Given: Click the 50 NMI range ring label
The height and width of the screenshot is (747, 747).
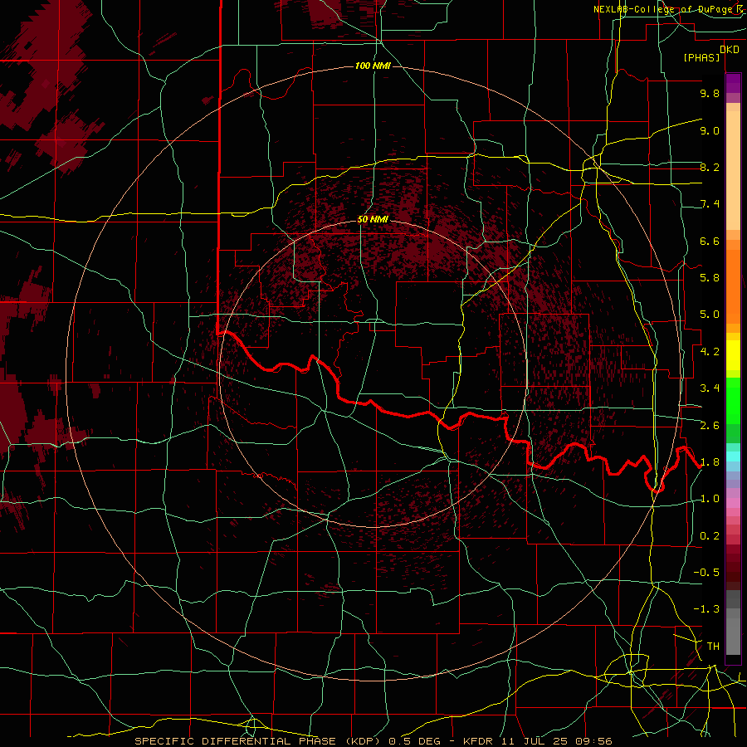Looking at the screenshot, I should [x=373, y=219].
